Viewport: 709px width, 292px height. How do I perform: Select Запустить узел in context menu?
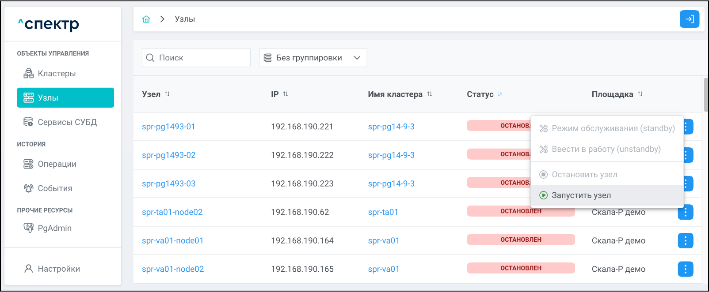[581, 195]
